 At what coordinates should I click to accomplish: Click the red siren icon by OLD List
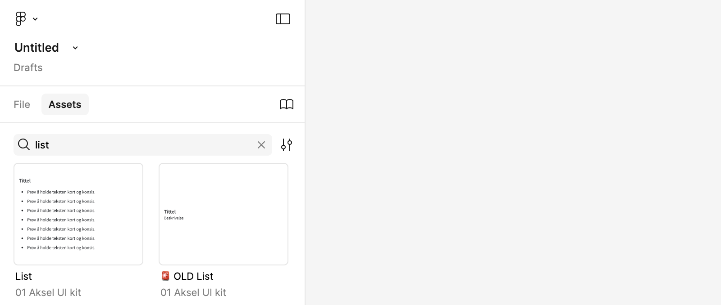pyautogui.click(x=165, y=276)
